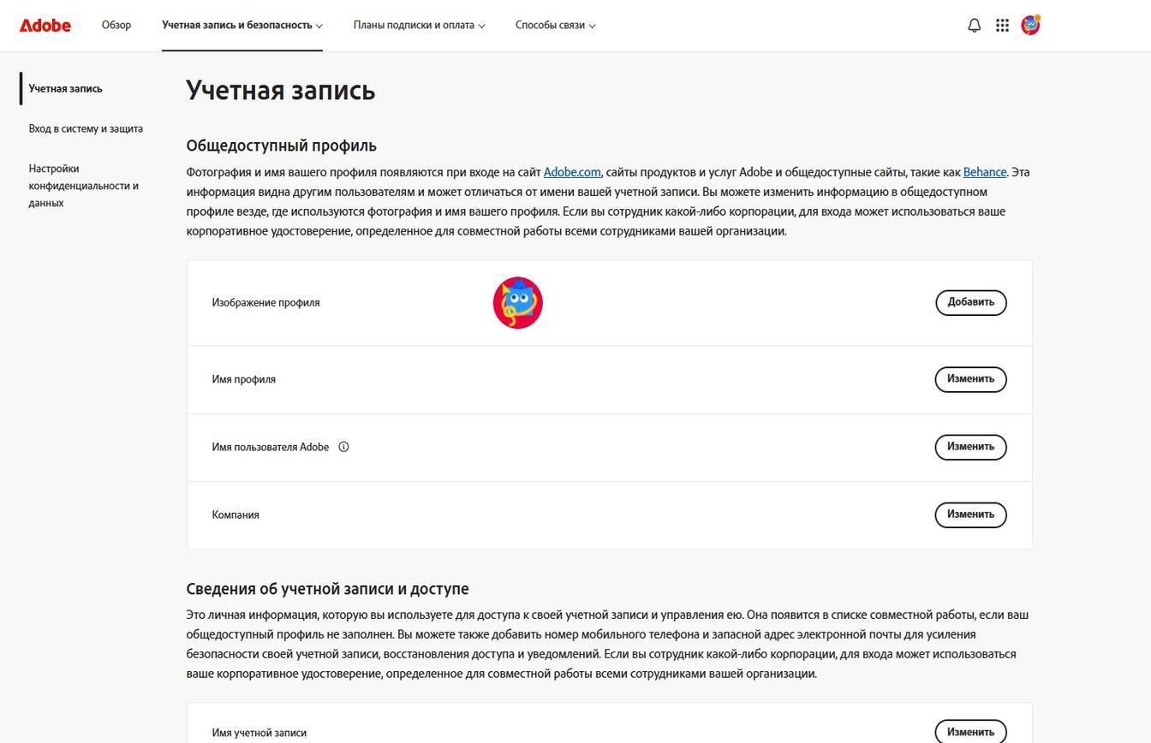This screenshot has height=743, width=1151.
Task: Expand Способы связи dropdown
Action: click(x=555, y=26)
